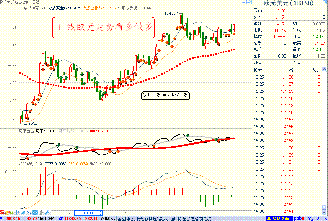Click the 05 month label on axis

(125, 213)
